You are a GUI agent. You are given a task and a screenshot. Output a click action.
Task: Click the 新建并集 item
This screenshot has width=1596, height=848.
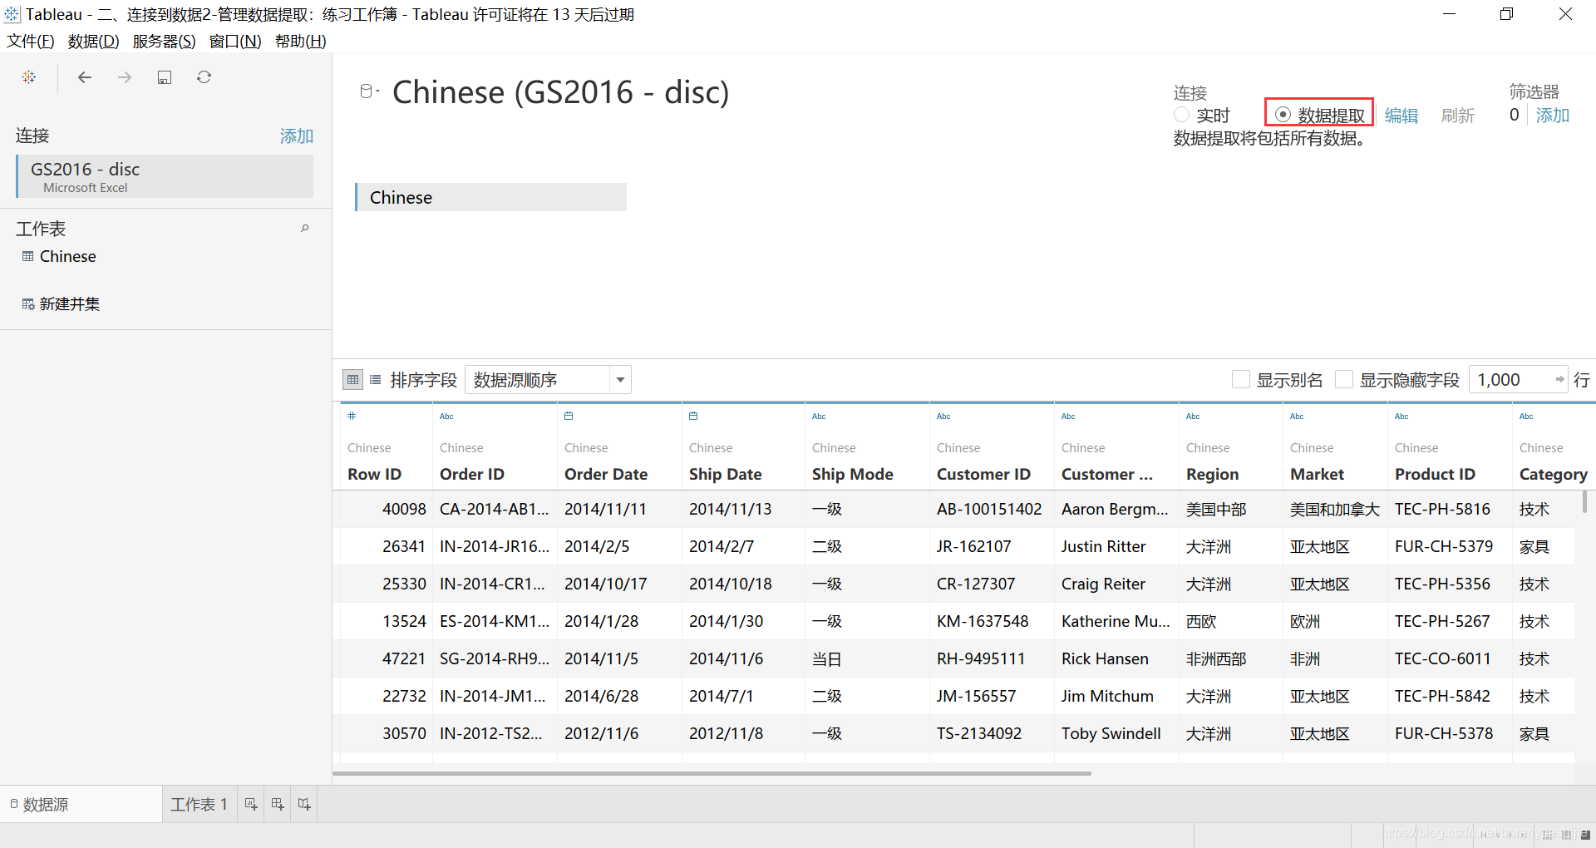tap(70, 304)
